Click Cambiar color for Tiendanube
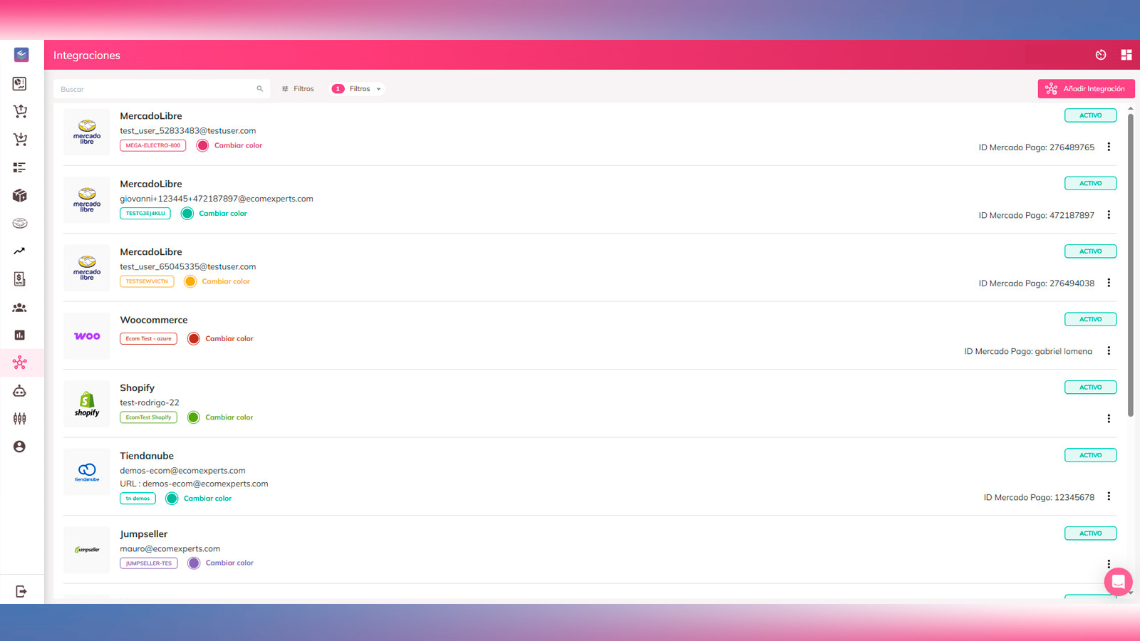 tap(207, 499)
